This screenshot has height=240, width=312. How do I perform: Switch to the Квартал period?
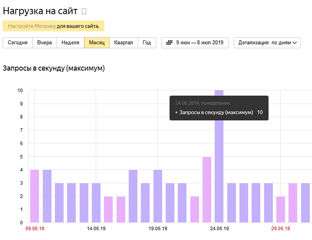point(123,42)
